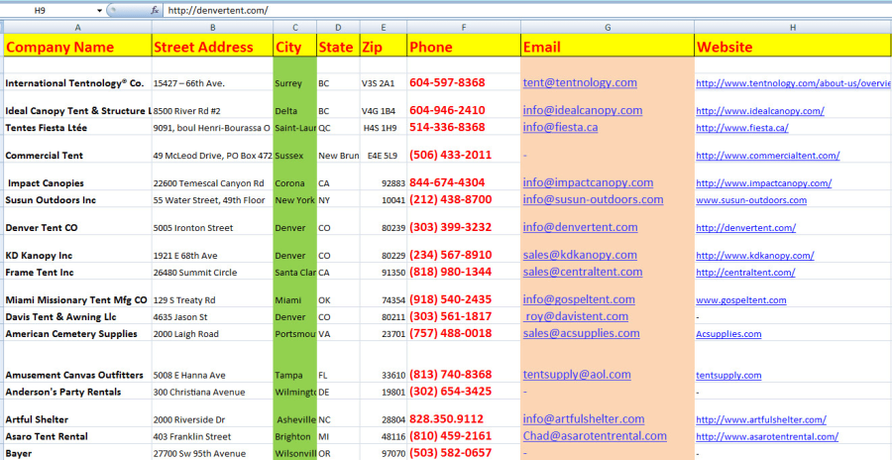Select phone number (813) 740-8368
Viewport: 892px width, 460px height.
coord(451,375)
